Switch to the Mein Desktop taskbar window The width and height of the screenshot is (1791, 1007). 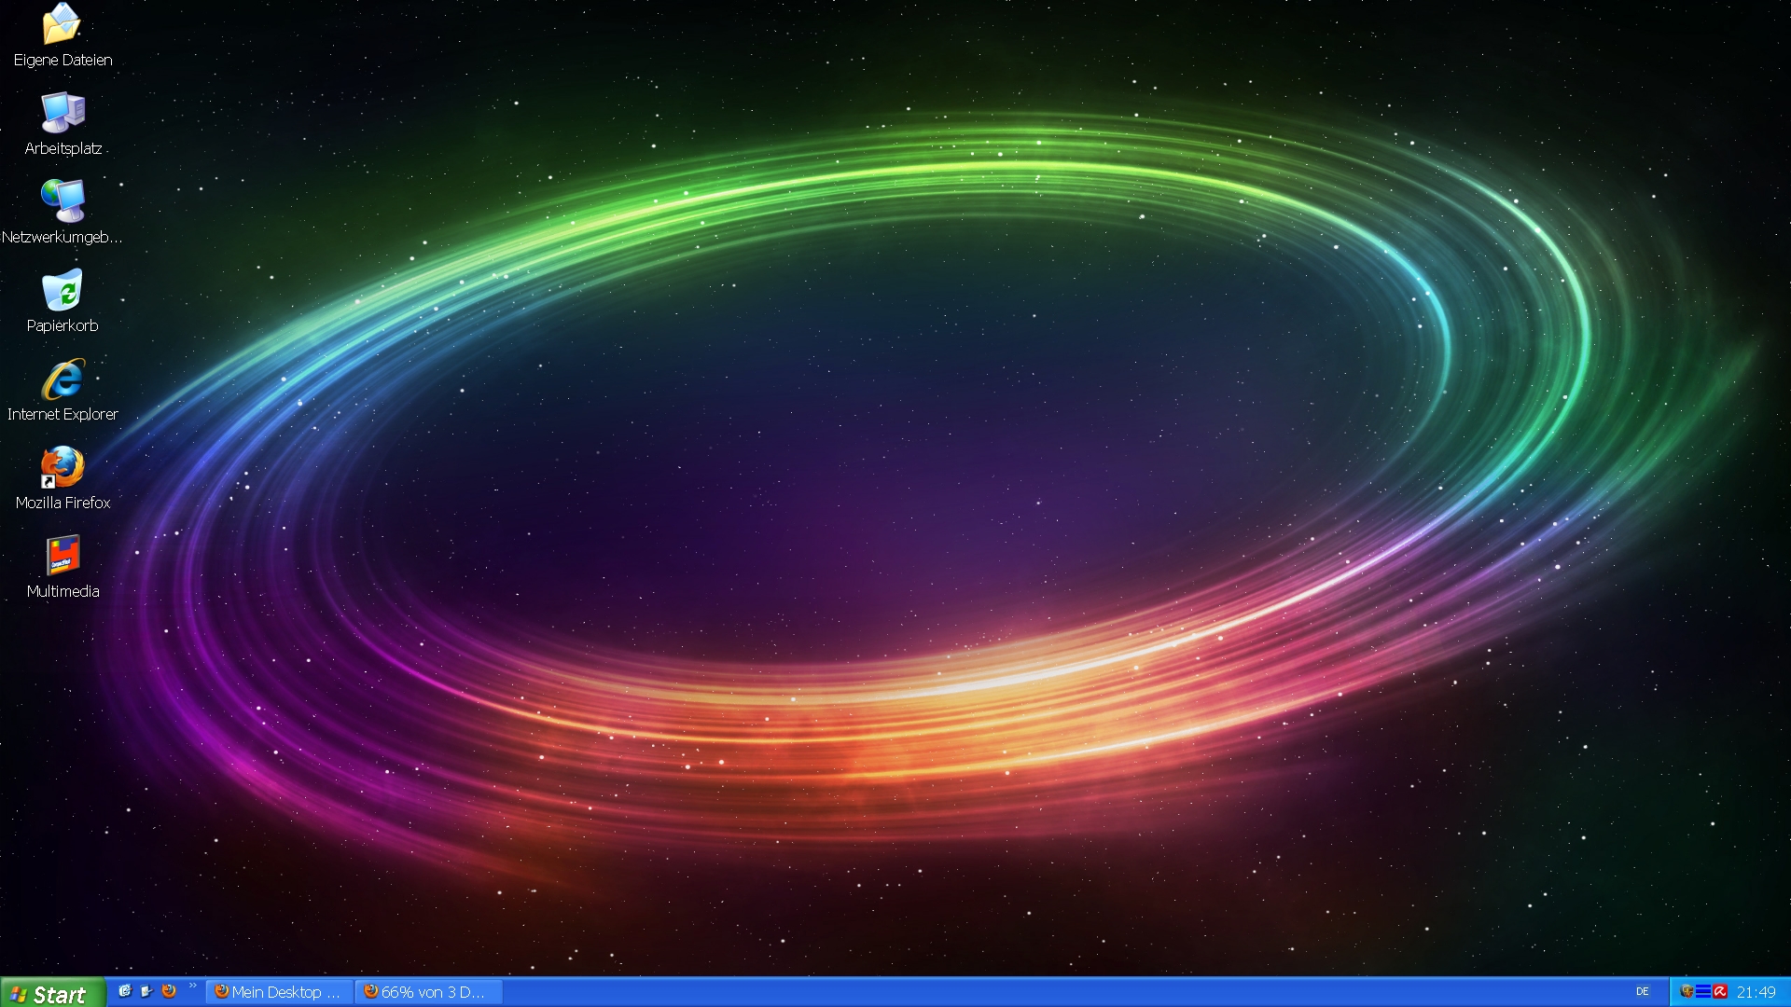280,992
